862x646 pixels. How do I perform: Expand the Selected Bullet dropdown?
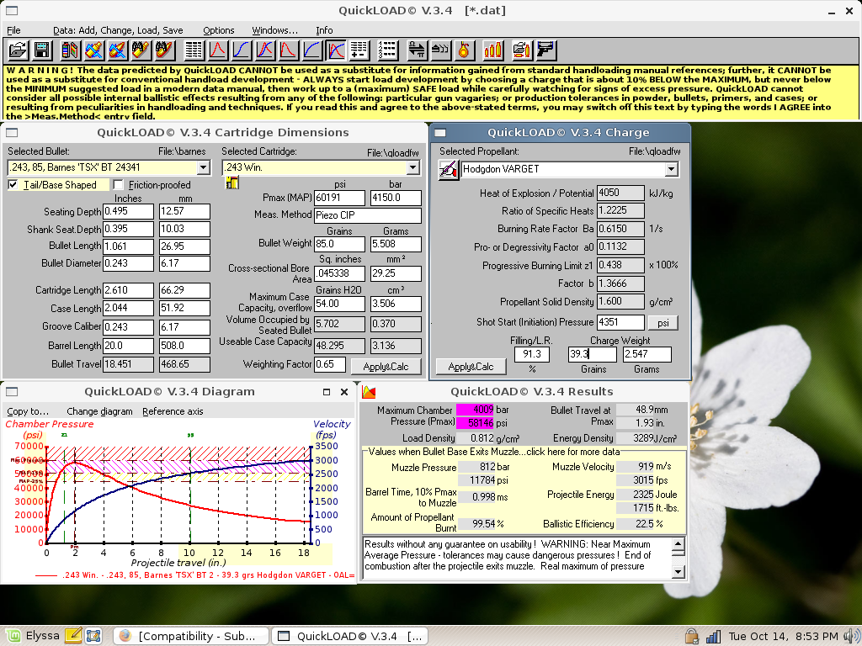click(x=204, y=167)
